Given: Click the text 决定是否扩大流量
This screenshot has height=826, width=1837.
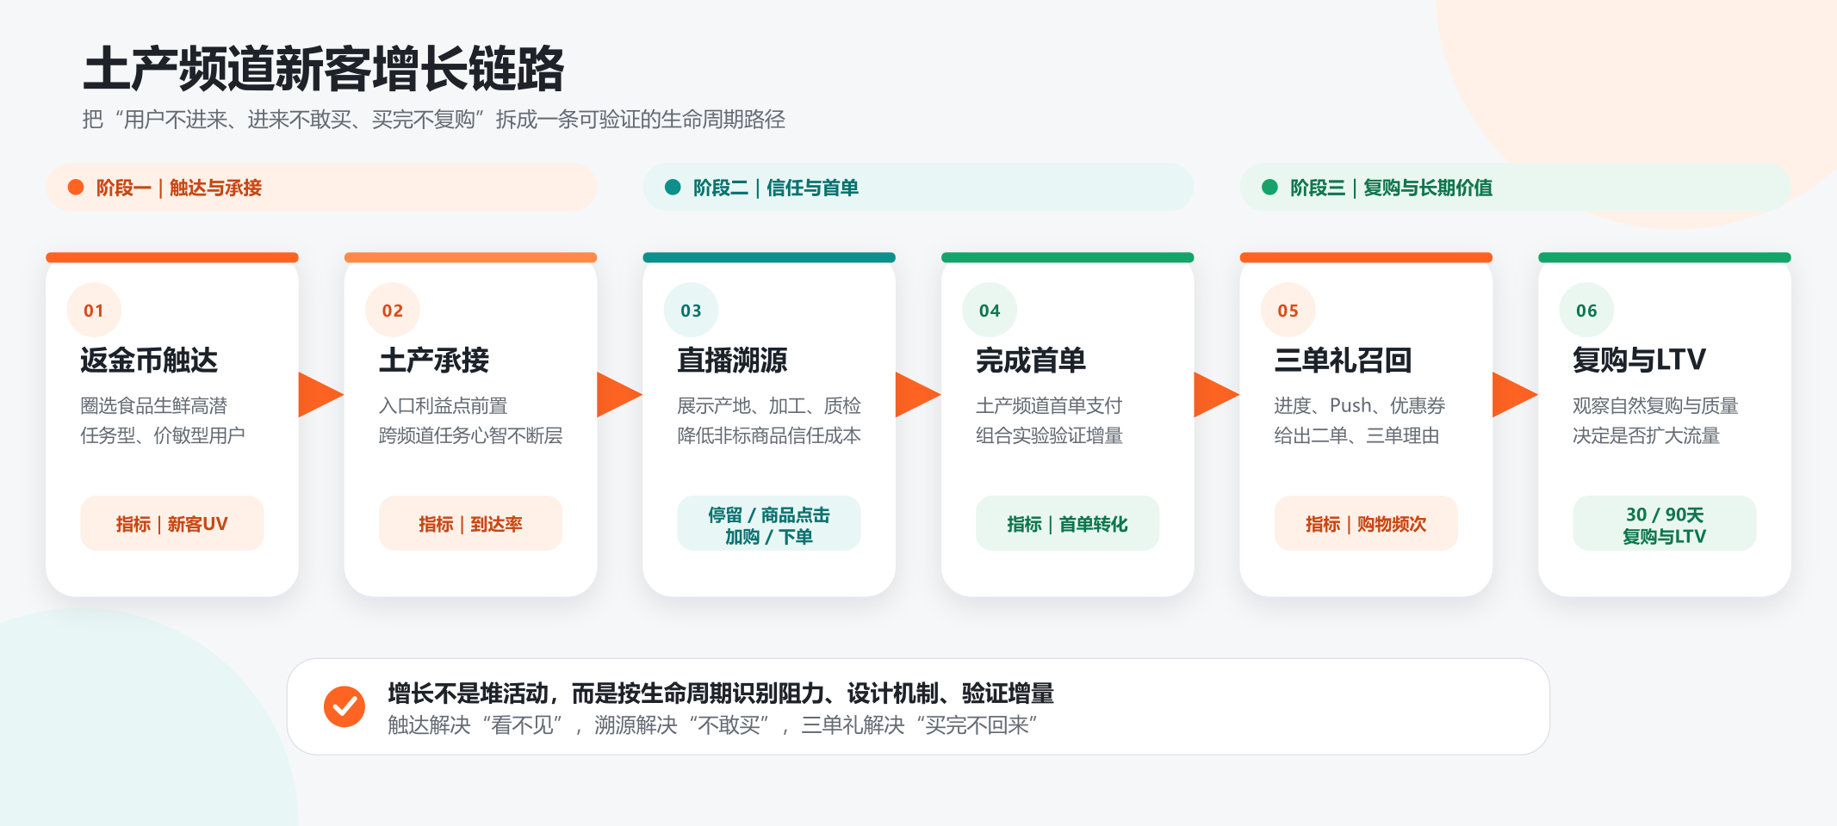Looking at the screenshot, I should (x=1646, y=435).
